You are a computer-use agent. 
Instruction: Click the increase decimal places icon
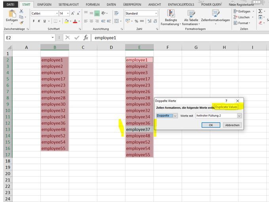click(150, 21)
